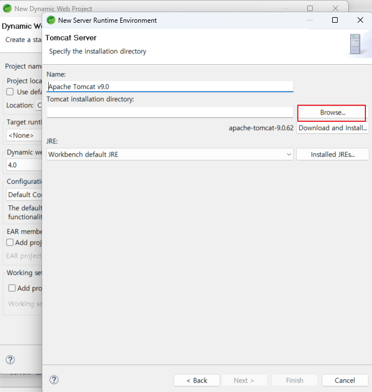The height and width of the screenshot is (392, 372).
Task: Close the New Server Runtime Environment dialog
Action: tap(360, 20)
